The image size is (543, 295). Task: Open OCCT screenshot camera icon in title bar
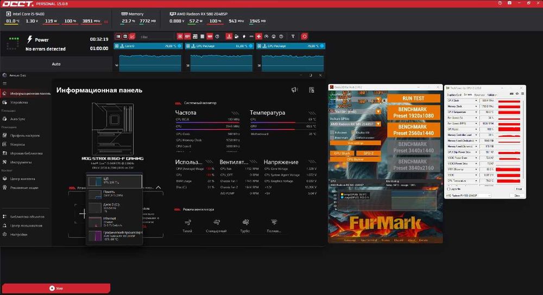[x=509, y=3]
